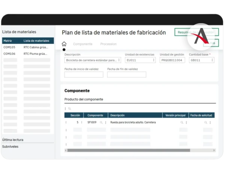Open search in Versión principal cell
Viewport: 225px width, 173px height.
pos(182,122)
